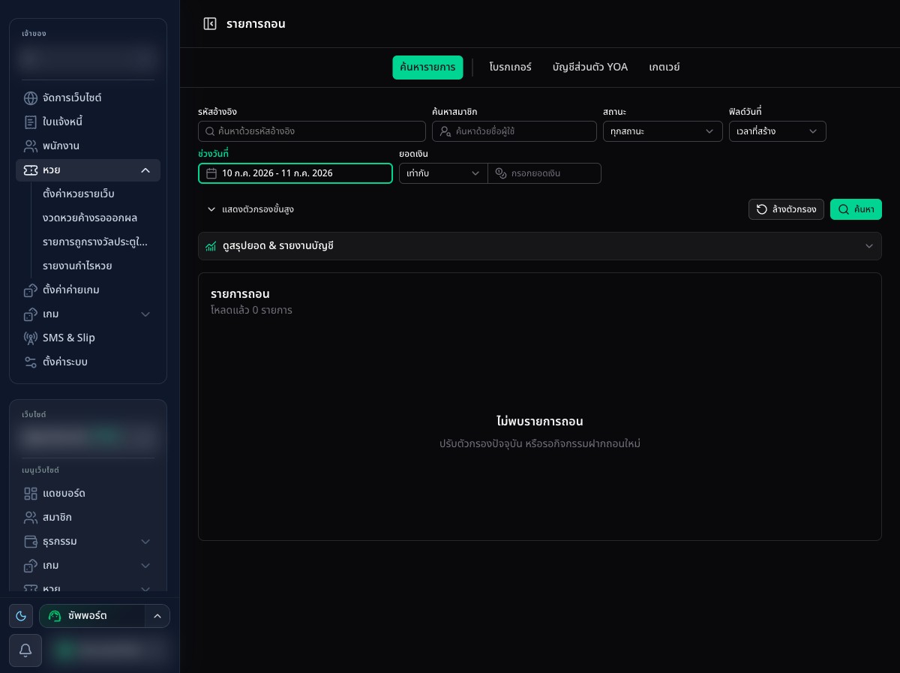Open ใบแจ้งหนี้ invoice icon

click(x=31, y=122)
